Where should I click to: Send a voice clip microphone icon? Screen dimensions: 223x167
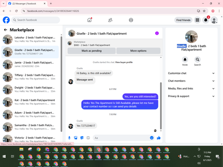click(x=69, y=138)
